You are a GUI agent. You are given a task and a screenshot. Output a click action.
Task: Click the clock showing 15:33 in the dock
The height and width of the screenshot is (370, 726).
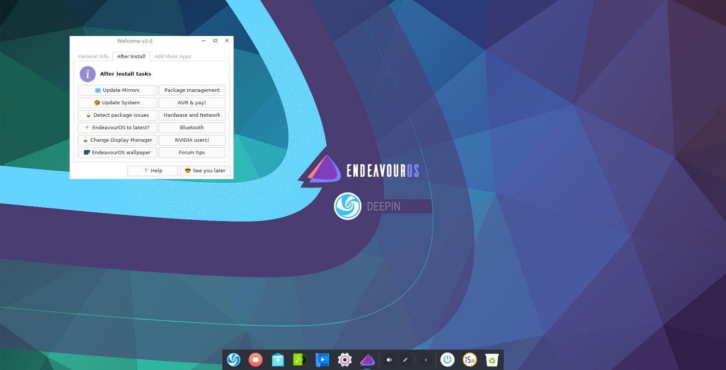(469, 359)
